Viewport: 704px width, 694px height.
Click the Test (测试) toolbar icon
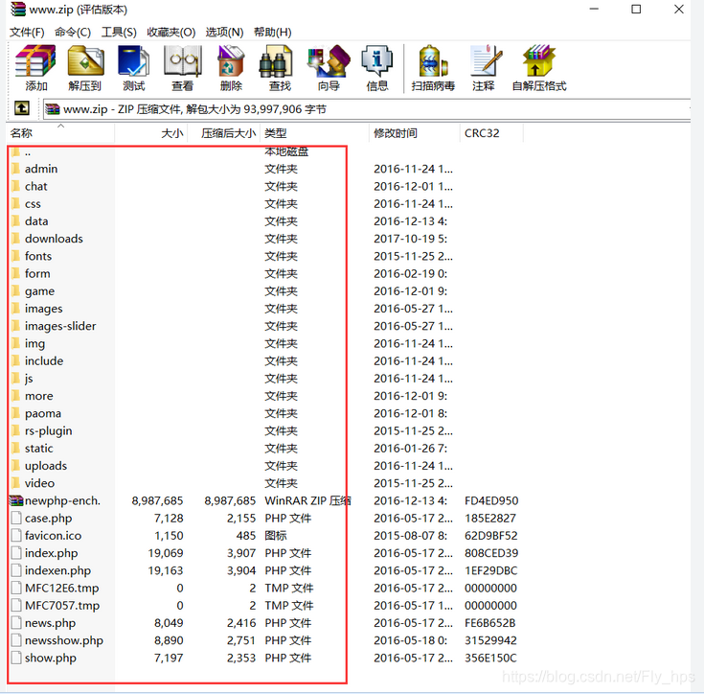coord(134,68)
